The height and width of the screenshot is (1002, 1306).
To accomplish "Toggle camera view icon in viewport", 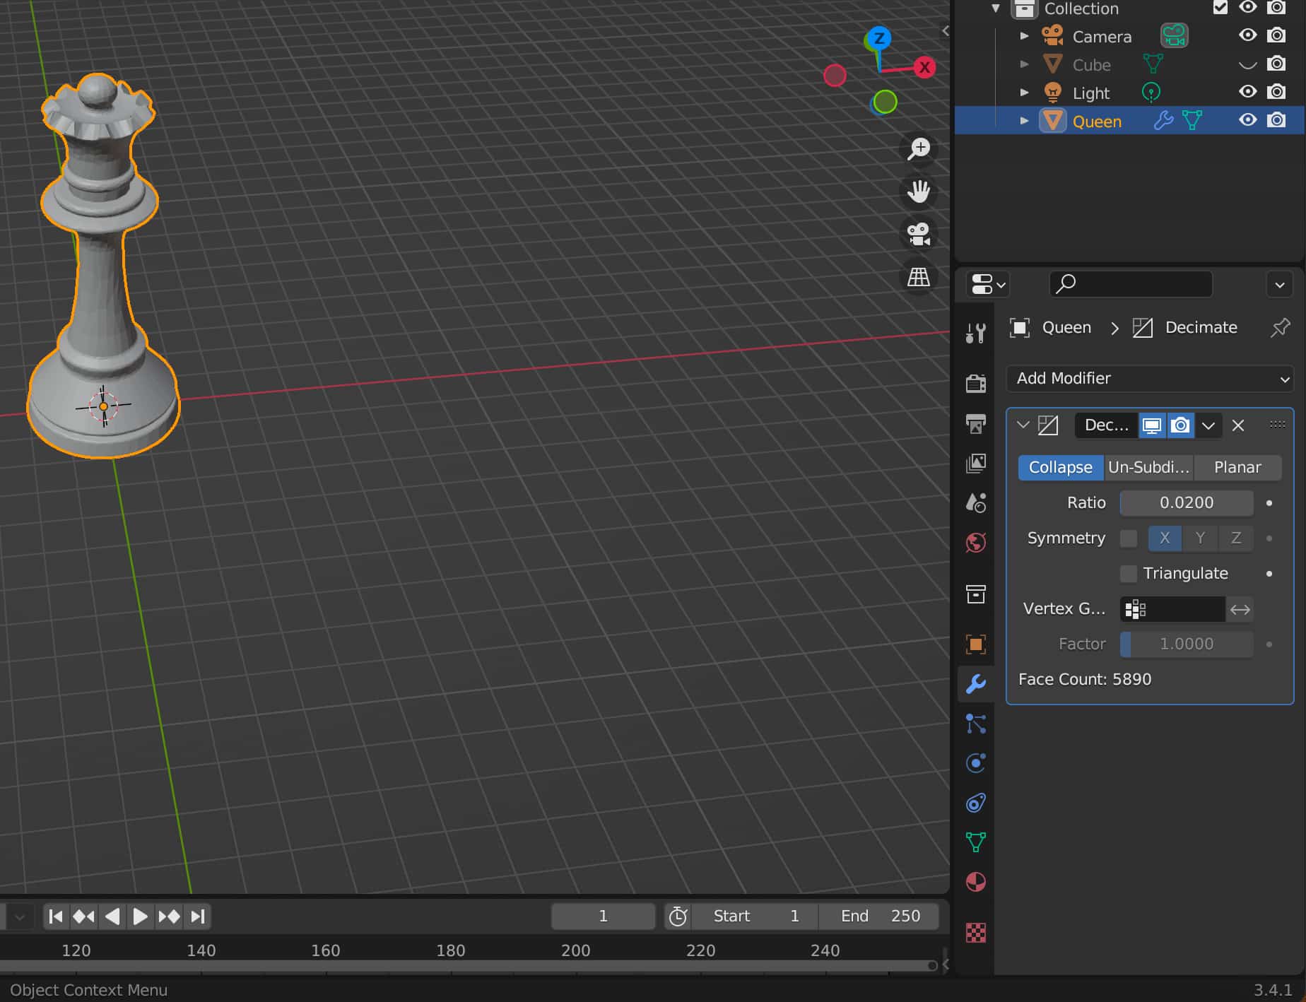I will tap(919, 234).
